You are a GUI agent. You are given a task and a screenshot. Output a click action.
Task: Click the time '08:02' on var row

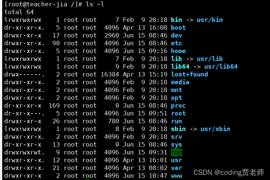click(158, 168)
